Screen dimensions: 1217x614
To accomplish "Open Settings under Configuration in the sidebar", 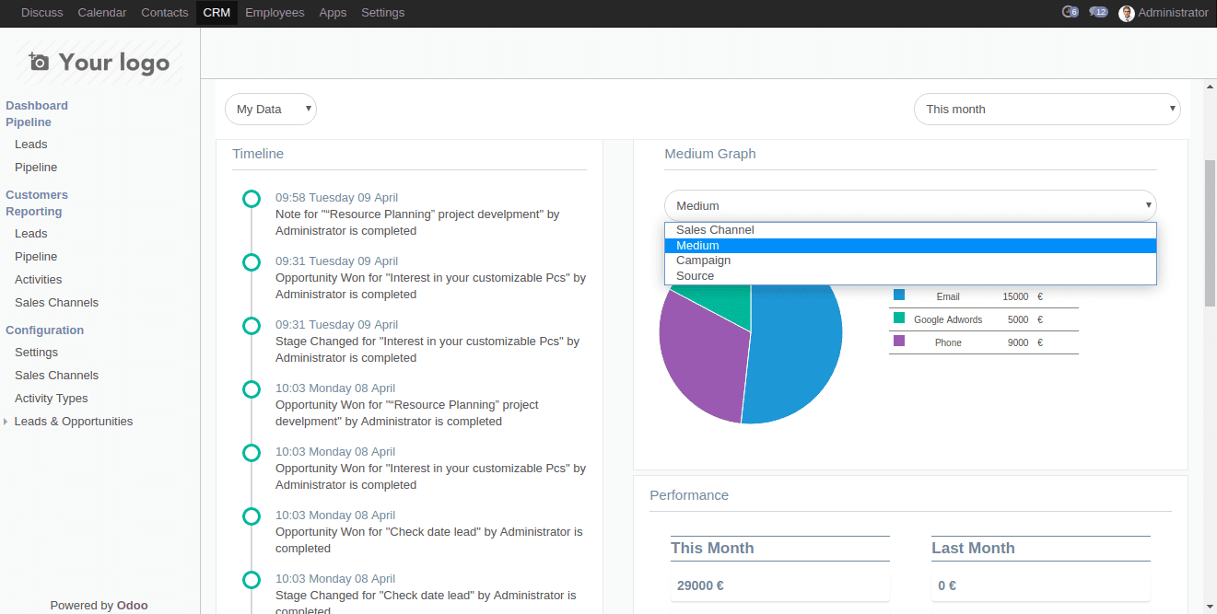I will point(37,353).
